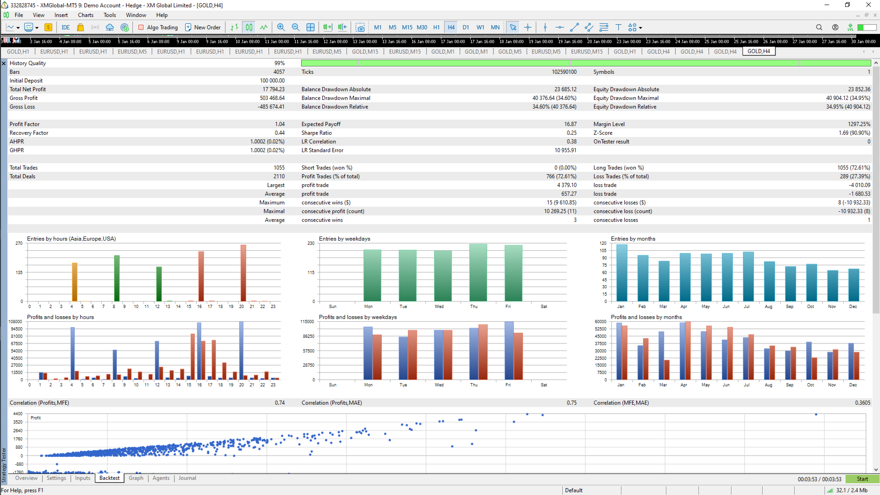Zoom out on the chart
This screenshot has width=880, height=495.
click(x=296, y=27)
